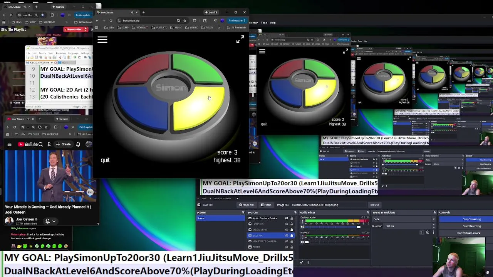The height and width of the screenshot is (277, 493).
Task: Reload the freesimon.org page
Action: point(111,20)
